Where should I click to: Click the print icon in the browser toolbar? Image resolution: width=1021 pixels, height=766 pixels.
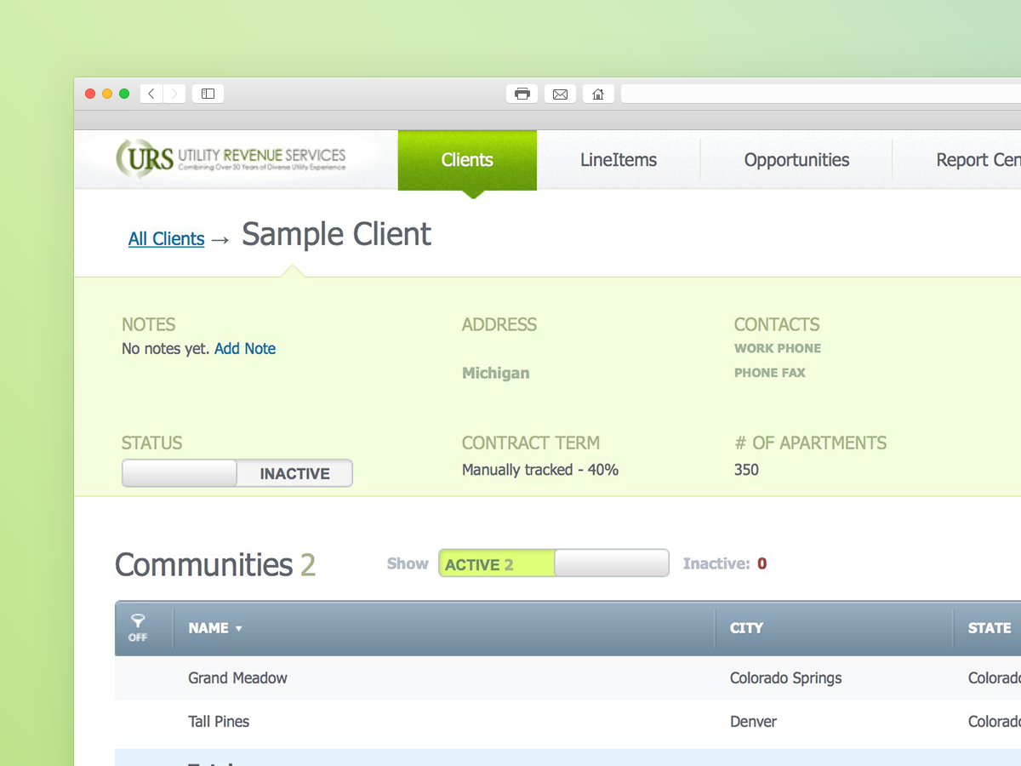click(x=522, y=94)
